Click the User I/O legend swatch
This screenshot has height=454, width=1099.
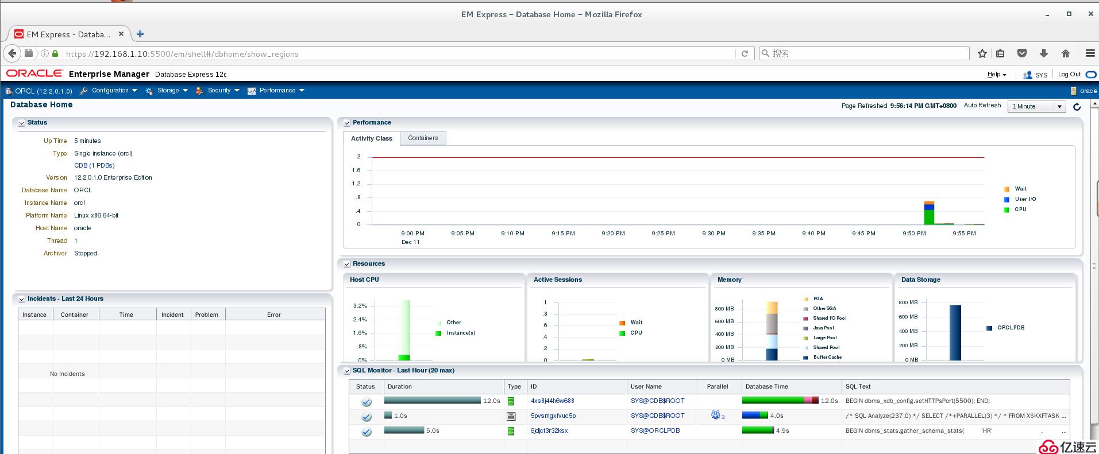pos(1007,199)
